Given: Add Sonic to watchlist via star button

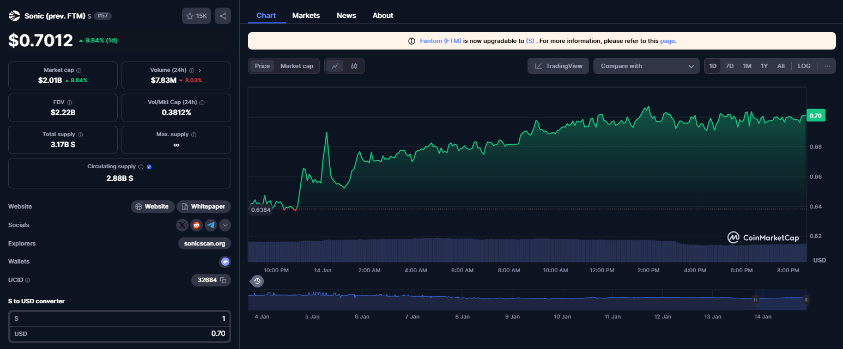Looking at the screenshot, I should pyautogui.click(x=196, y=16).
